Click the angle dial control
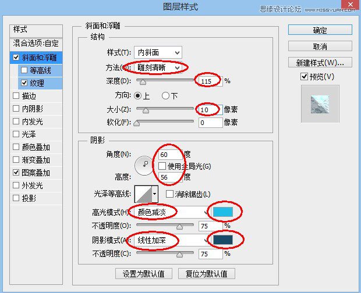This screenshot has height=293, width=361. pyautogui.click(x=144, y=166)
